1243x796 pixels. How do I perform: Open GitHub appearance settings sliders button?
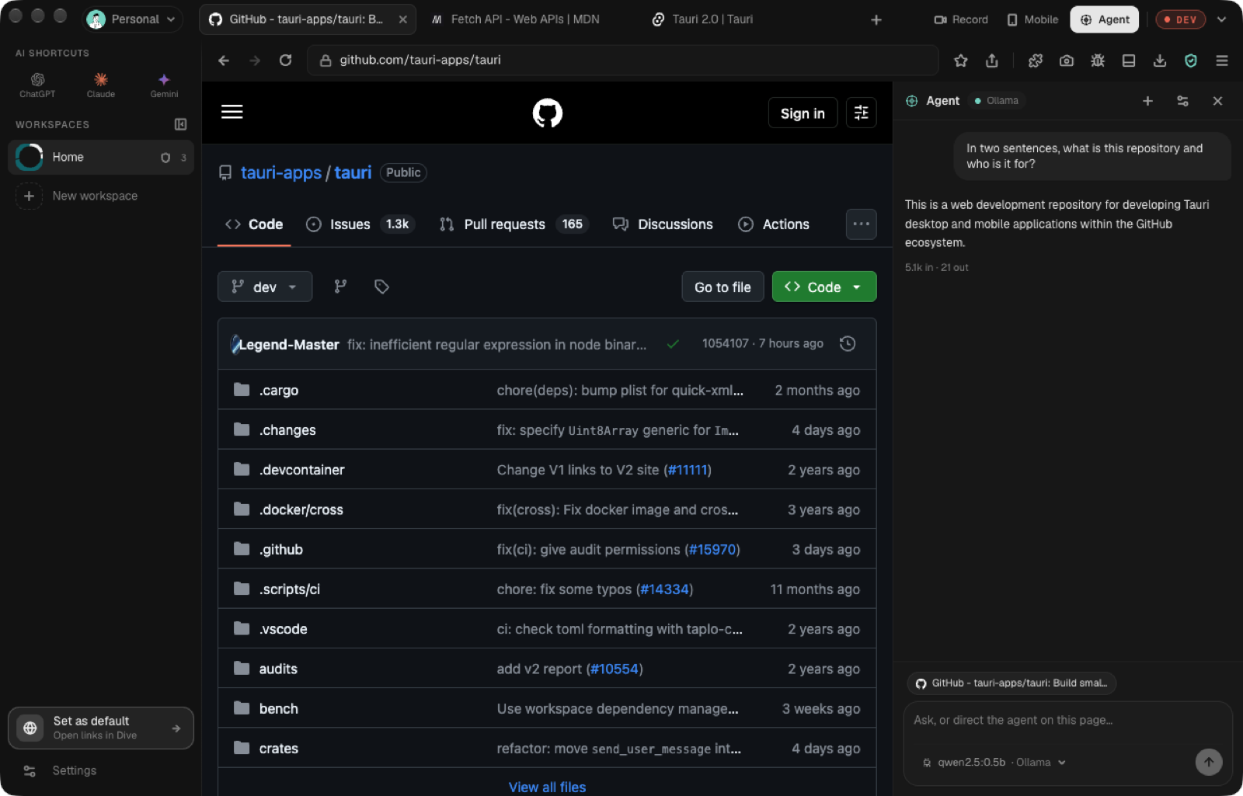click(862, 113)
